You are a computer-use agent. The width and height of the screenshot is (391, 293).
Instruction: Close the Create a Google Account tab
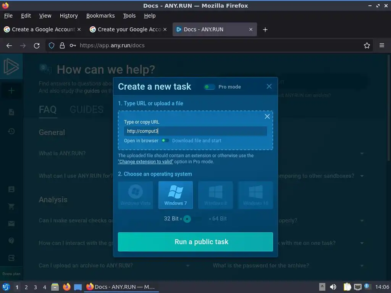[x=79, y=29]
